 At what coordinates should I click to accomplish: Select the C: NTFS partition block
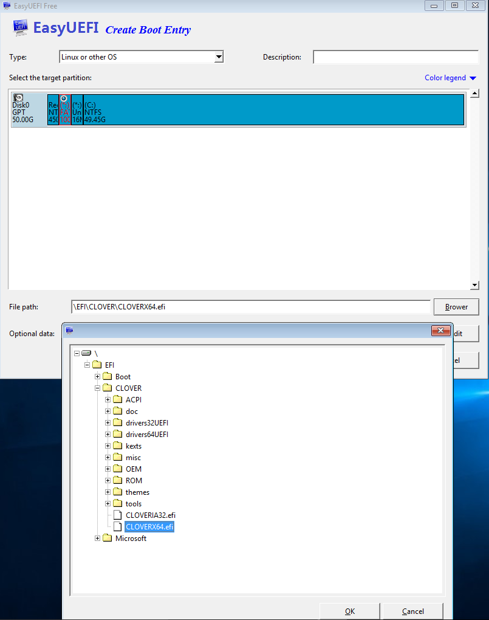(x=273, y=109)
